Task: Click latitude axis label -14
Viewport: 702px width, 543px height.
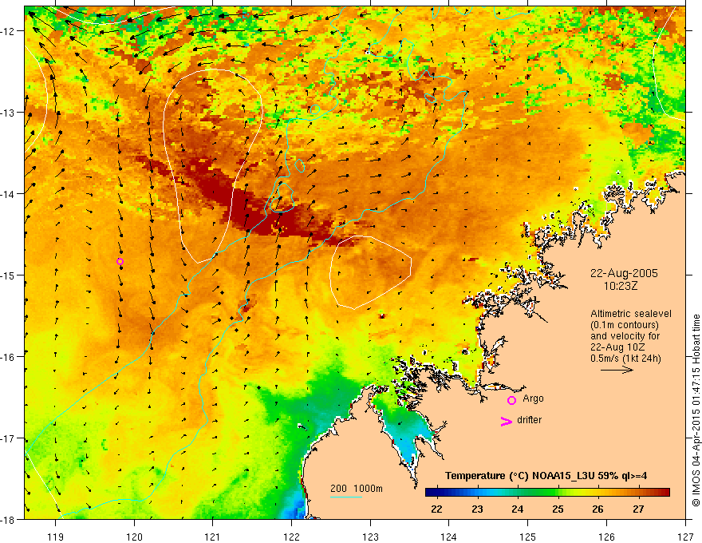Action: click(8, 194)
